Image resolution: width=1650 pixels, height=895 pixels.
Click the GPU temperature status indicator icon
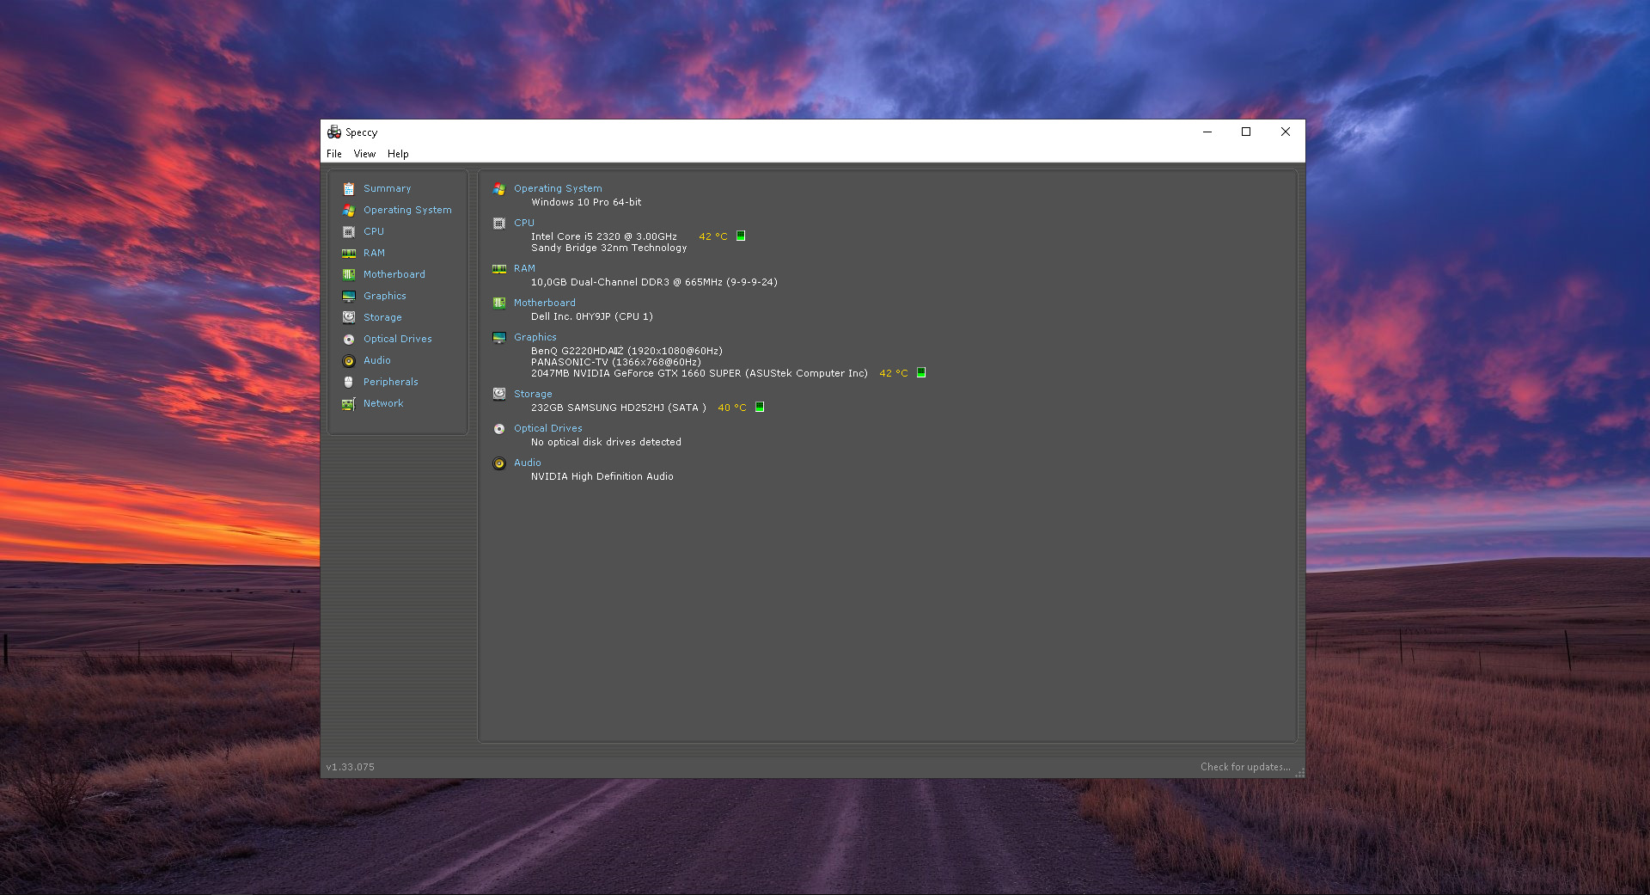[921, 372]
